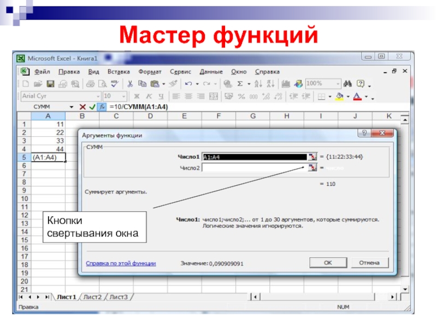437x327 pixels.
Task: Select column header A
Action: click(48, 116)
